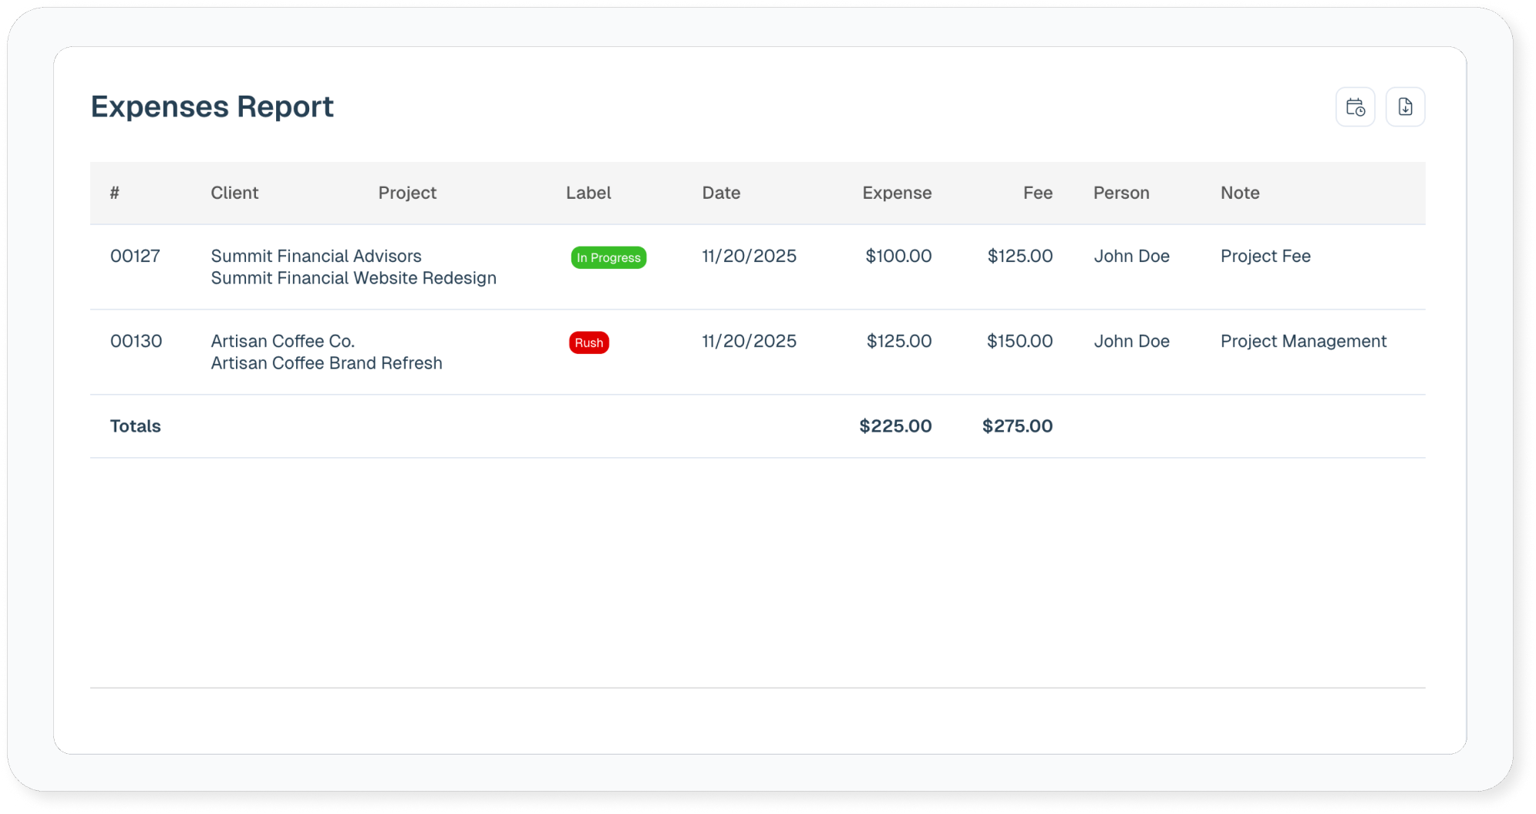This screenshot has width=1536, height=814.
Task: Open the date range calendar icon
Action: (1355, 107)
